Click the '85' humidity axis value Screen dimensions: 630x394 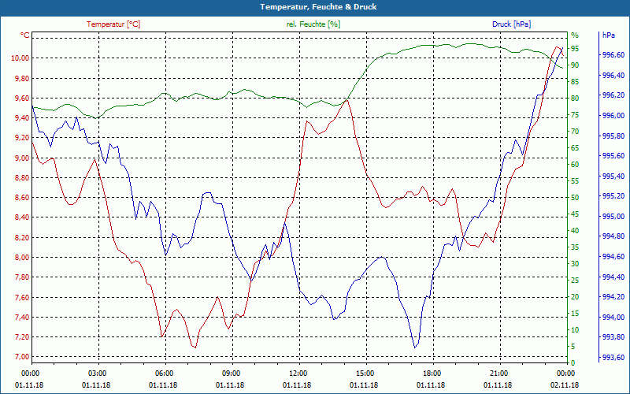[575, 82]
